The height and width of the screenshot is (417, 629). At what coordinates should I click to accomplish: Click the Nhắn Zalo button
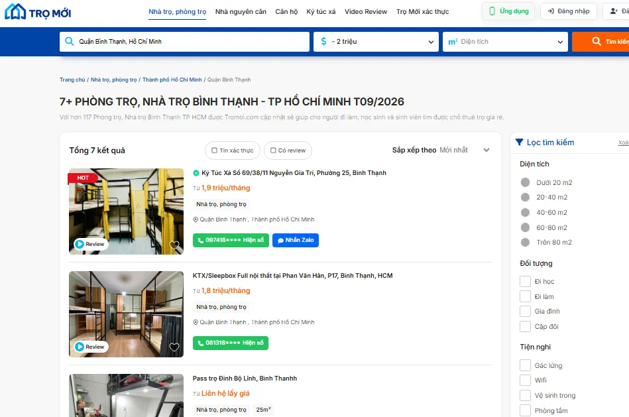click(296, 240)
